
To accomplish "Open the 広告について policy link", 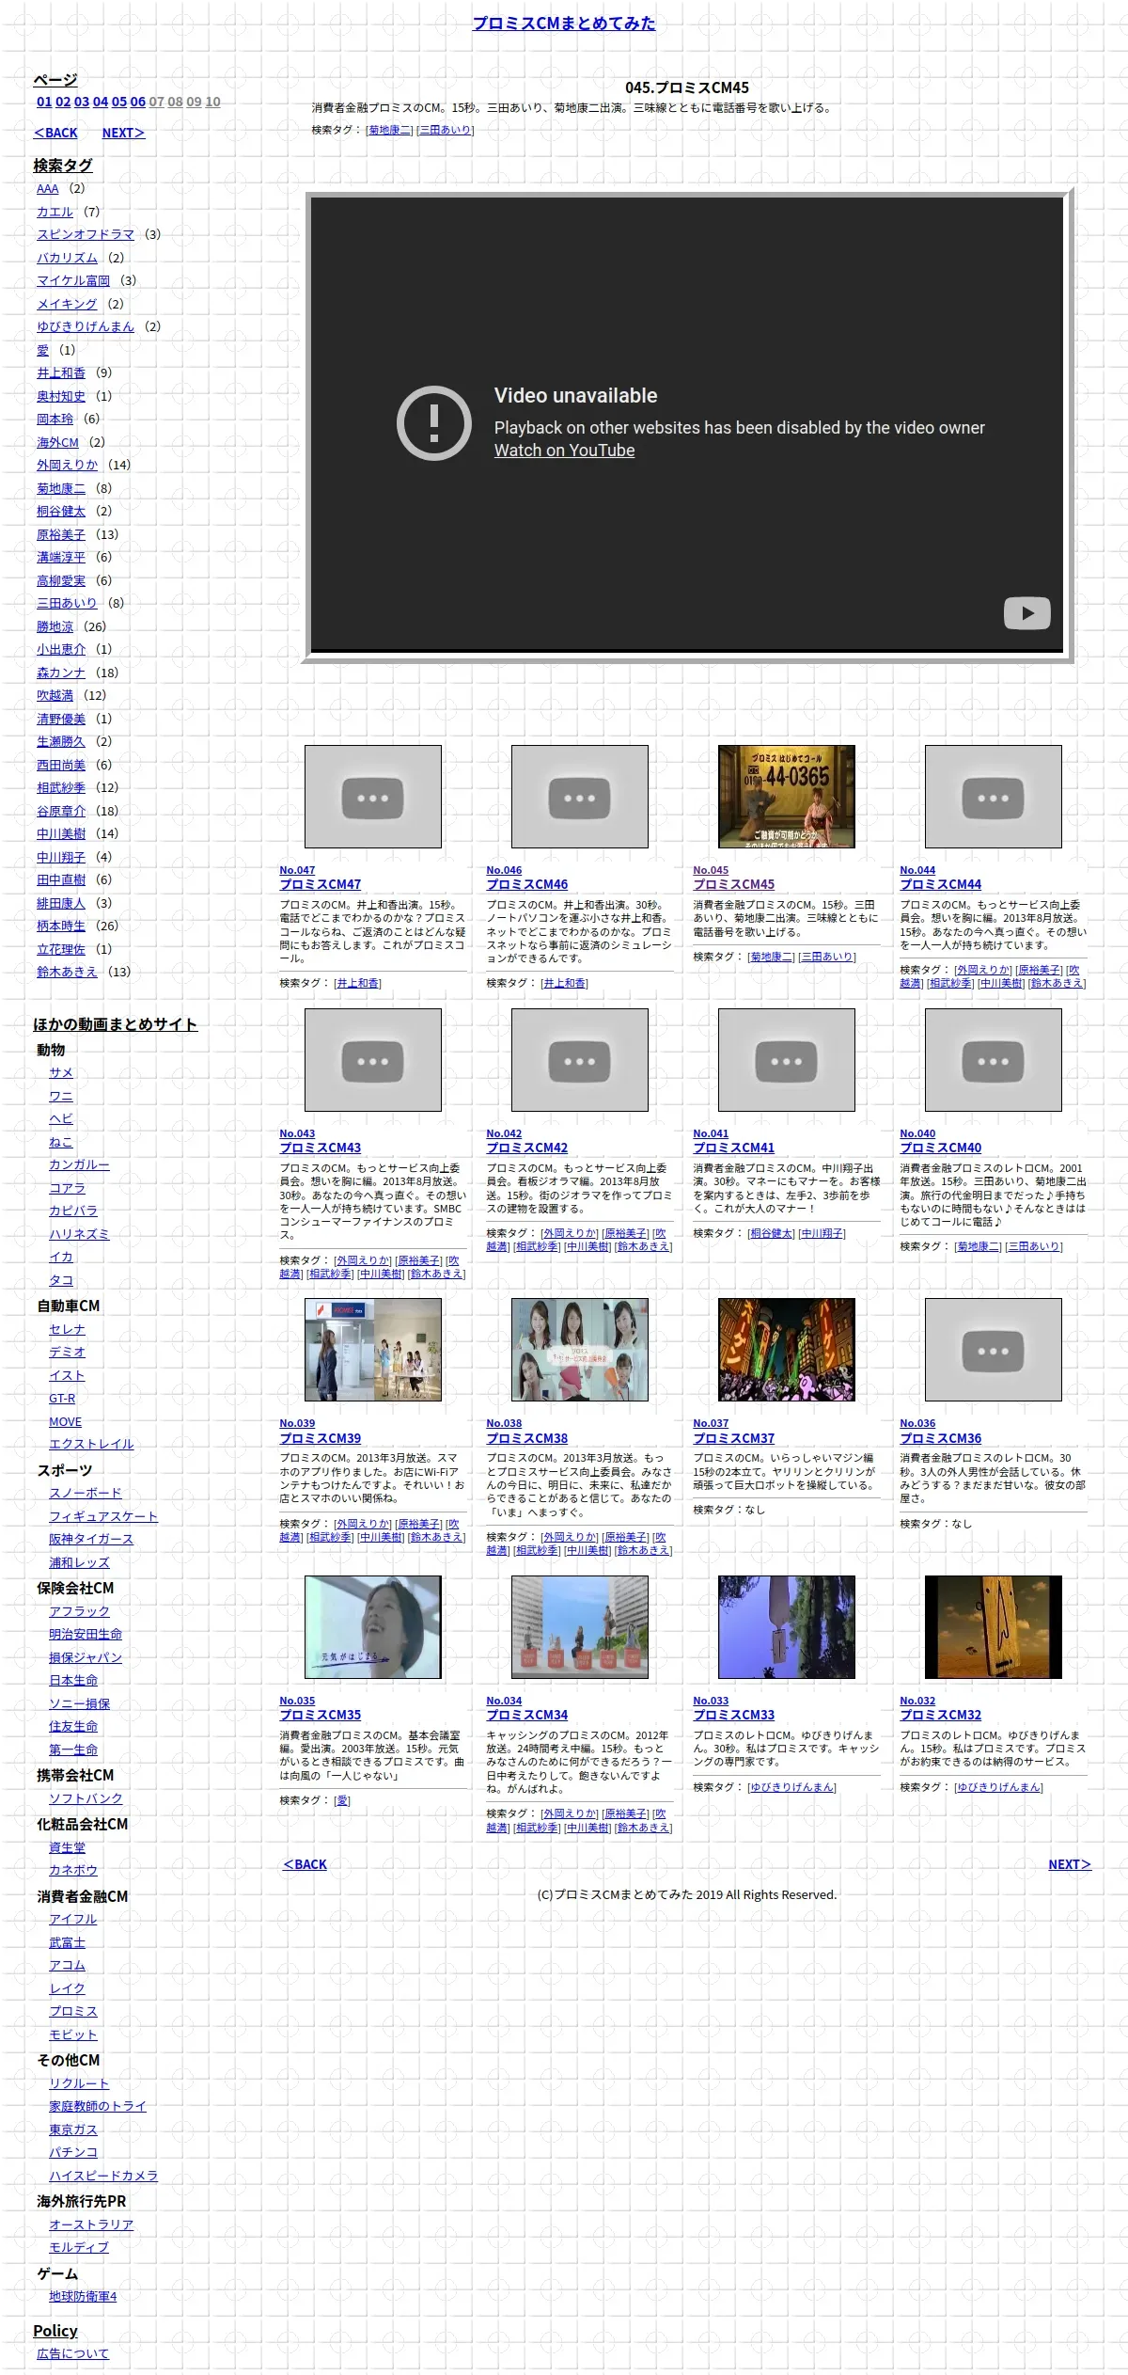I will [73, 2353].
